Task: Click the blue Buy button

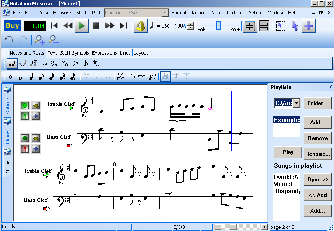Action: point(12,26)
